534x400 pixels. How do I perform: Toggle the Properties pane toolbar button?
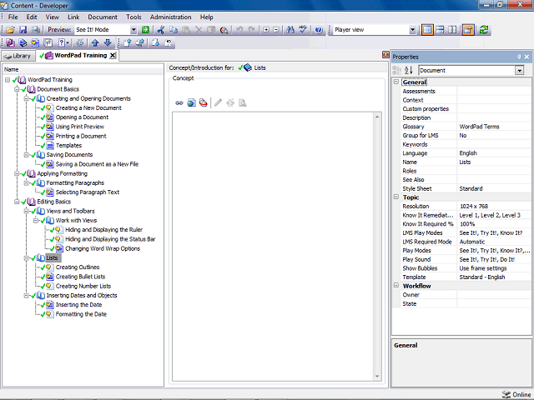point(468,30)
